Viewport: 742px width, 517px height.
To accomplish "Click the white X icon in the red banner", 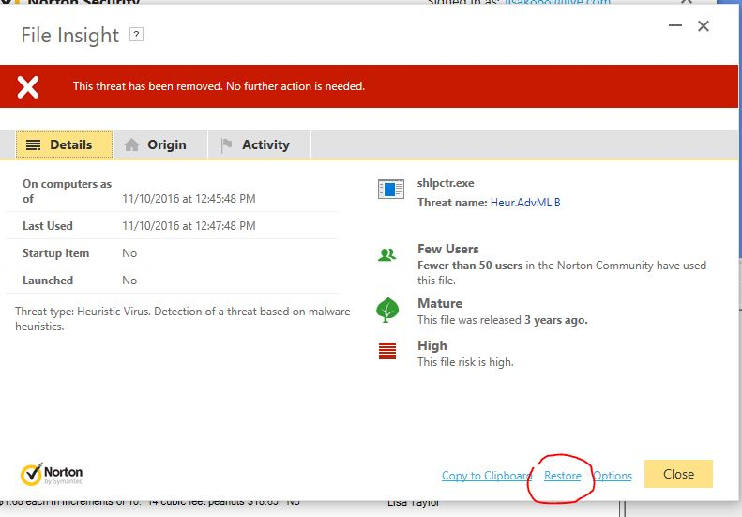I will coord(28,87).
